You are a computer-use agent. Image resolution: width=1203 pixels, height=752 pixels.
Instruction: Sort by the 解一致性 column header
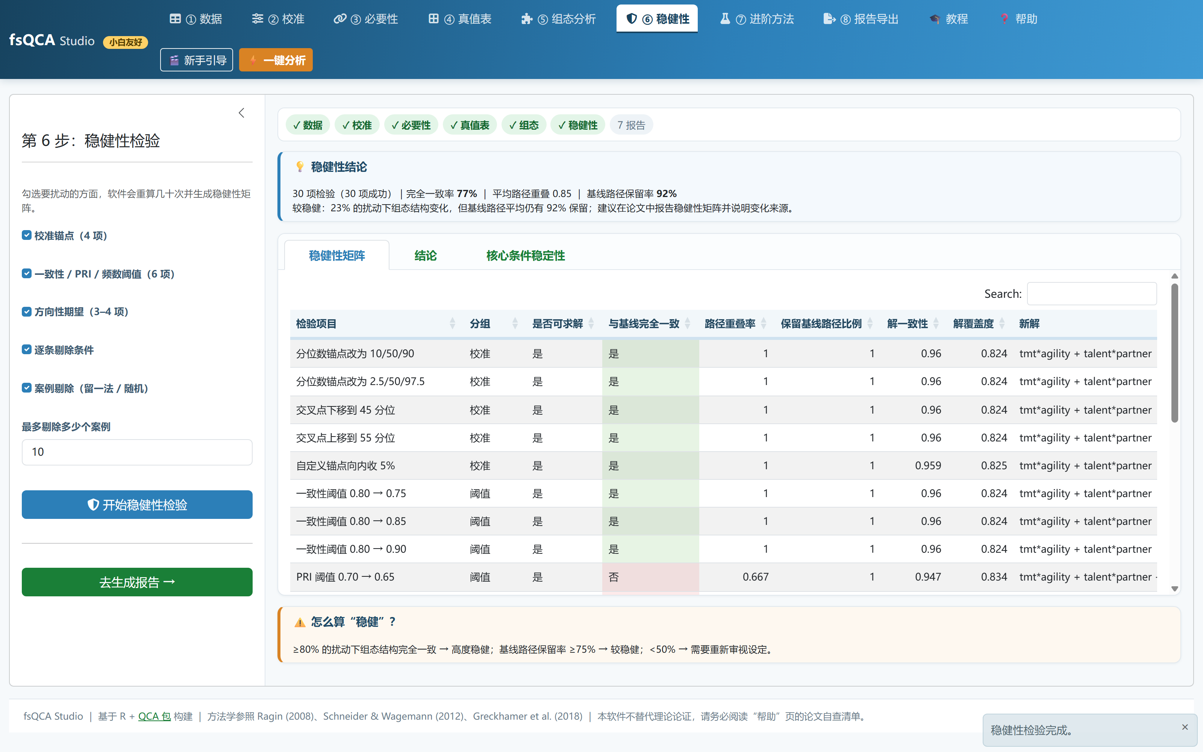(914, 324)
